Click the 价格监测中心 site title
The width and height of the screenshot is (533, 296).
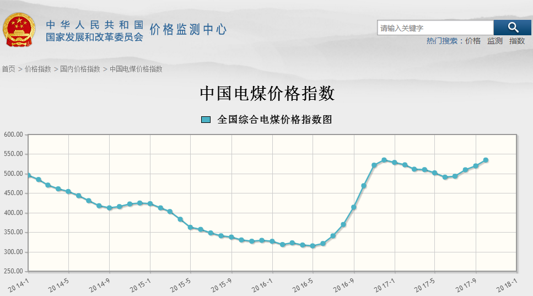coord(188,30)
